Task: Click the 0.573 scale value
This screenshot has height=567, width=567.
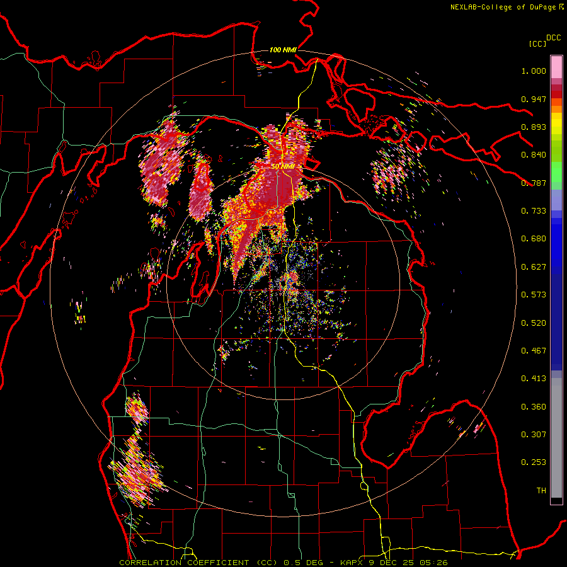Action: tap(534, 295)
